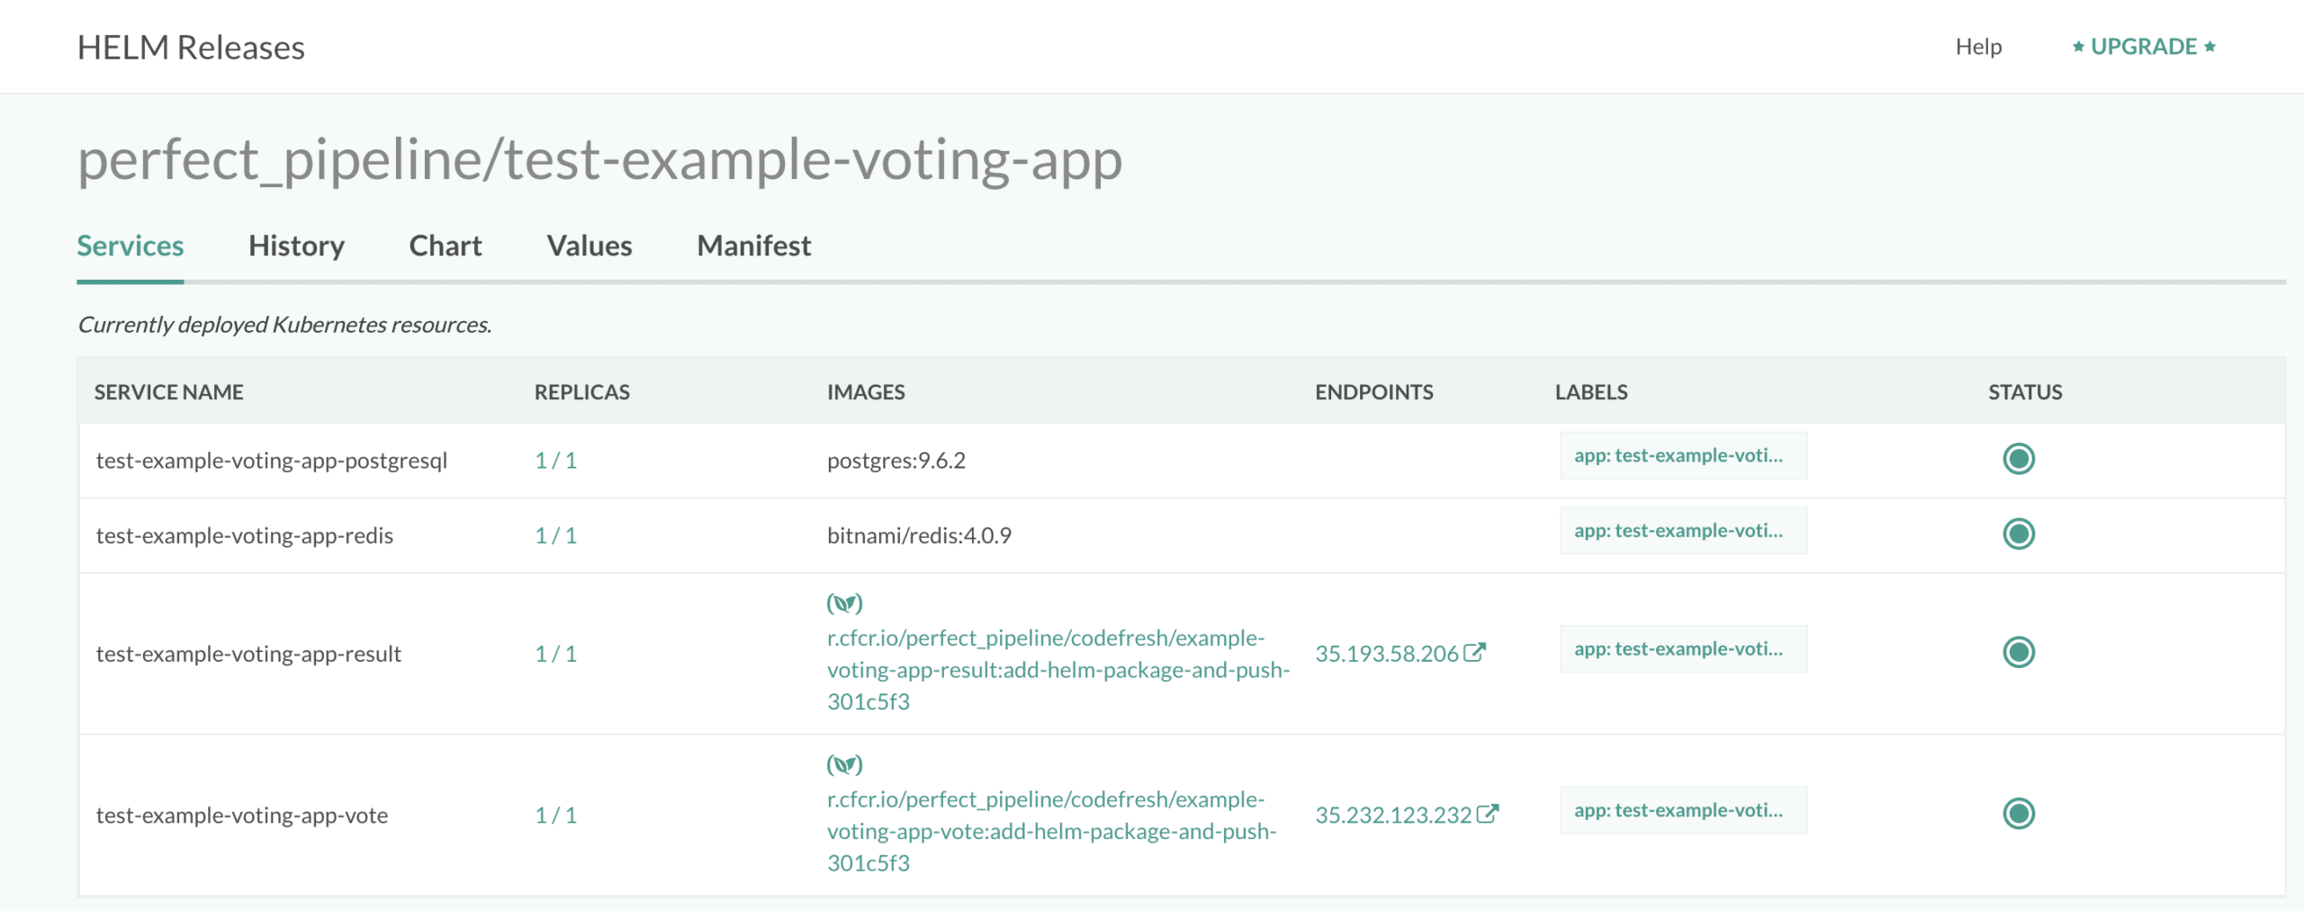View the Manifest tab
Viewport: 2304px width, 911px height.
coord(753,246)
